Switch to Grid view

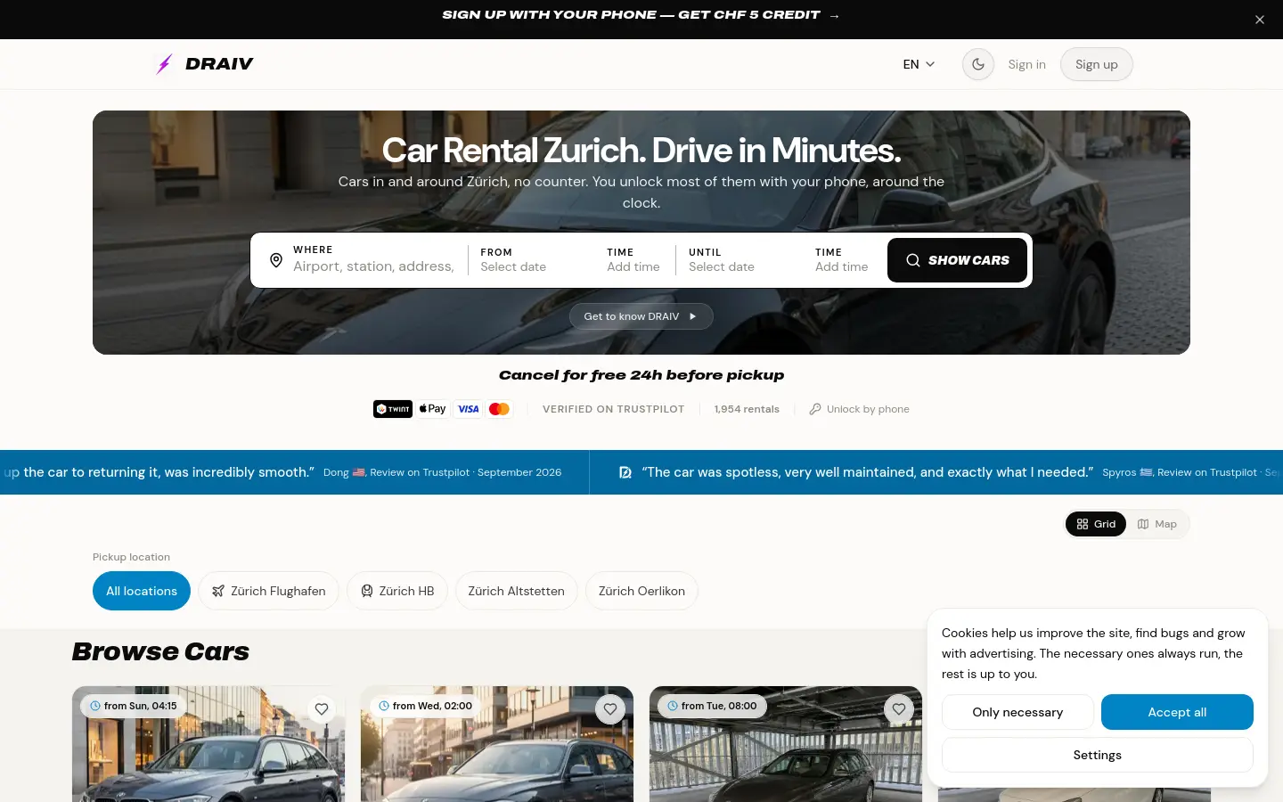1096,524
